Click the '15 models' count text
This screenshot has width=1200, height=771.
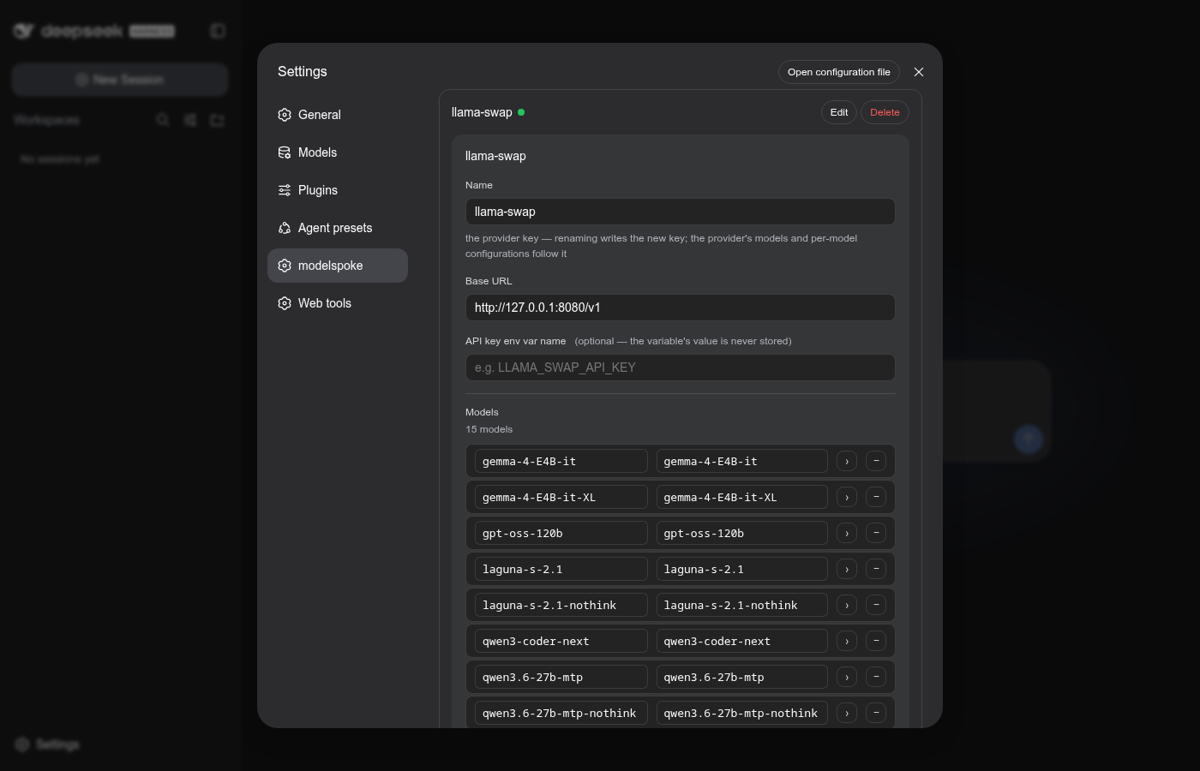(x=489, y=429)
